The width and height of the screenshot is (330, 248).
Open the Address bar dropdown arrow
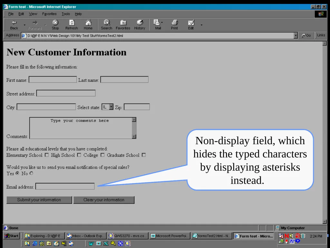pos(296,36)
